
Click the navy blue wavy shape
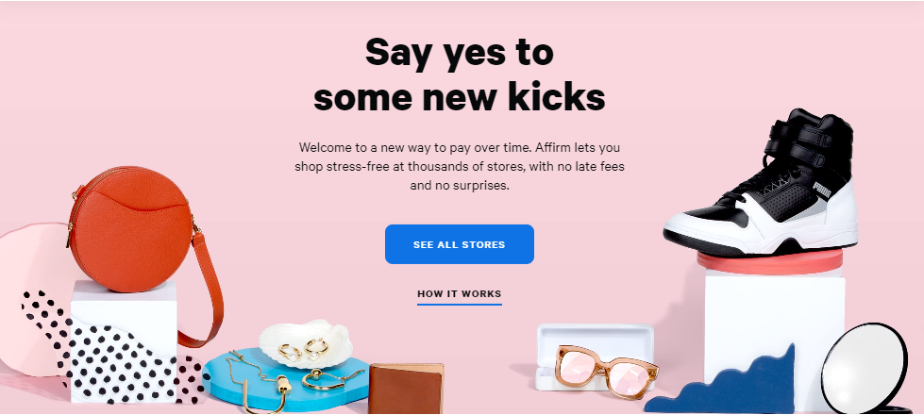click(722, 383)
